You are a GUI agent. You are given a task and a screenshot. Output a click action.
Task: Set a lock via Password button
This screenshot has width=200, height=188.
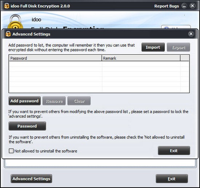pos(27,126)
